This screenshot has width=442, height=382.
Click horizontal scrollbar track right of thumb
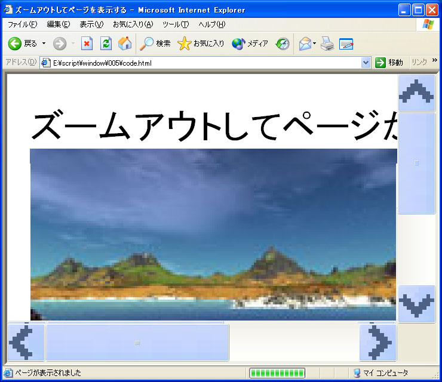(294, 343)
